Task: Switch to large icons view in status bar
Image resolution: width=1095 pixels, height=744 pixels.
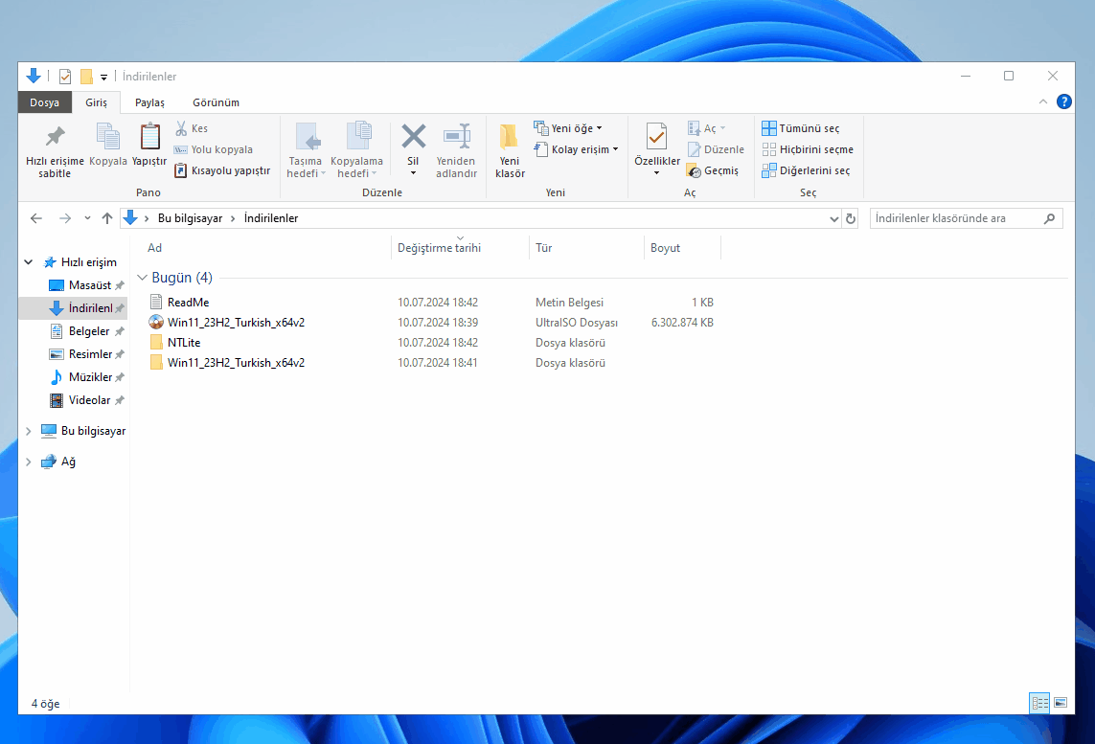Action: [1061, 703]
